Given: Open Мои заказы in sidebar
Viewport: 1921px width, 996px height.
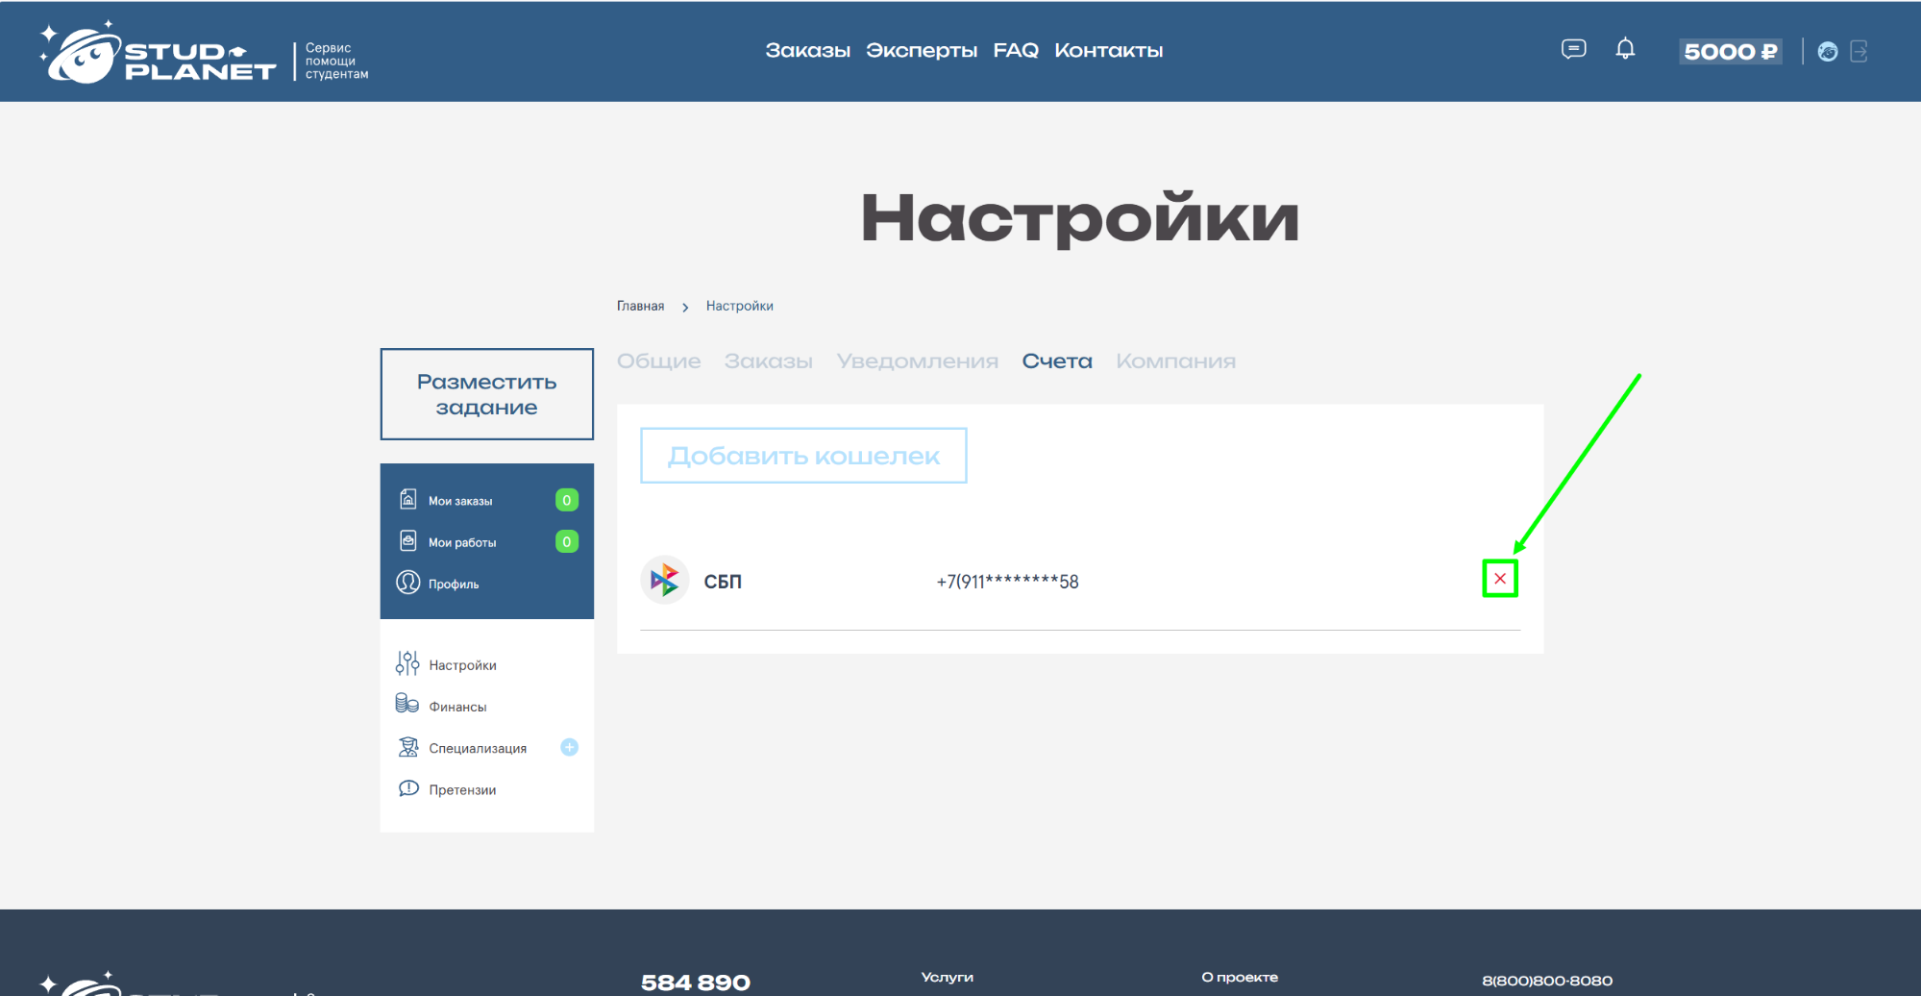Looking at the screenshot, I should coord(460,501).
